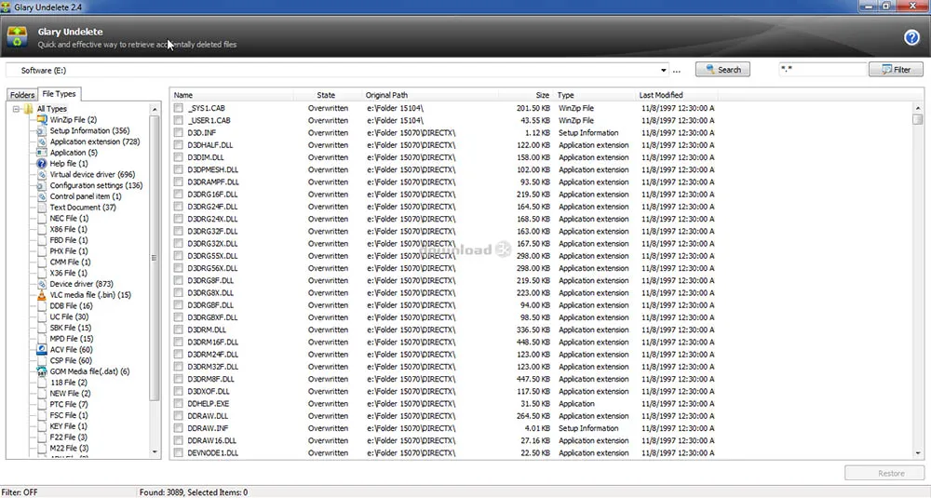Click the Glary Undelete logo icon
The image size is (931, 498).
[x=17, y=37]
